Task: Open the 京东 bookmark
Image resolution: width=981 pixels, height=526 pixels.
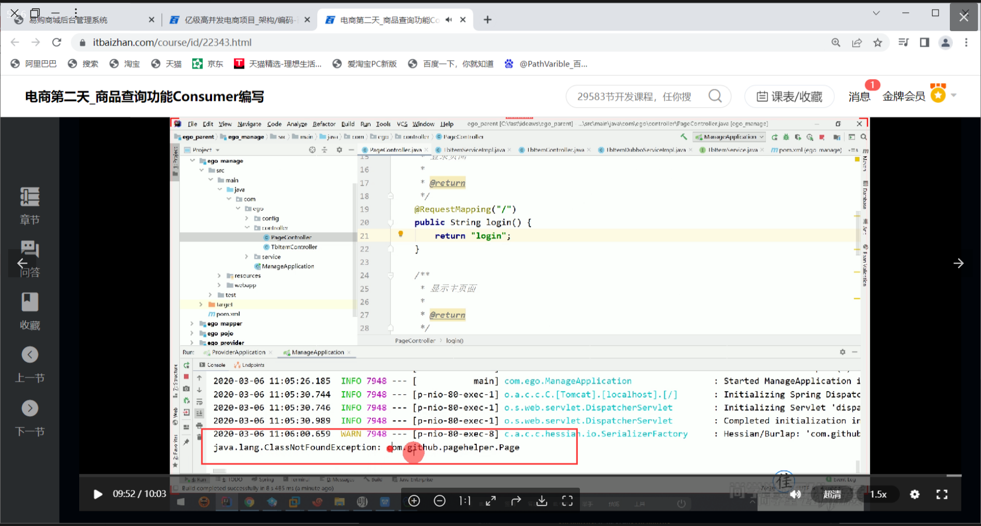Action: coord(208,64)
